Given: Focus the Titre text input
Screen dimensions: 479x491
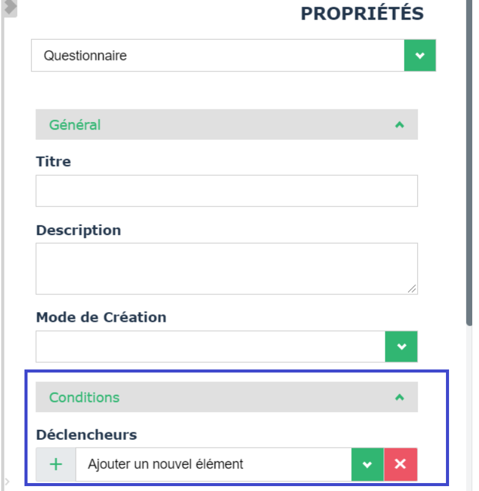Looking at the screenshot, I should [x=226, y=191].
